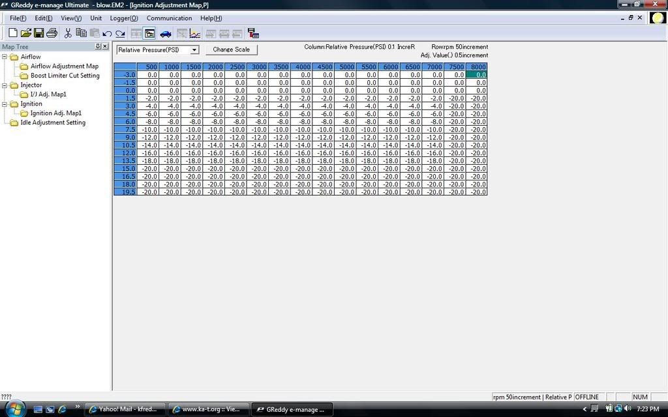Redo edit with the redo arrow icon

tap(120, 34)
